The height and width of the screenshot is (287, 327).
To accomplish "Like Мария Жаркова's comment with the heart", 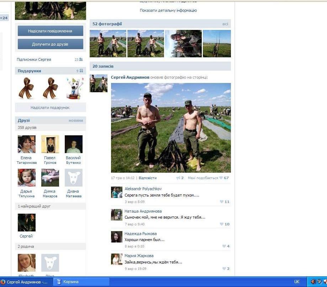I will [x=224, y=268].
